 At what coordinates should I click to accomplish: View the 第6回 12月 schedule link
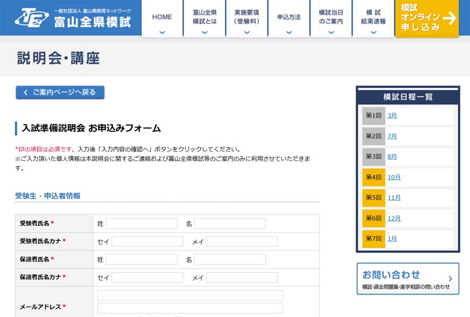[x=394, y=218]
